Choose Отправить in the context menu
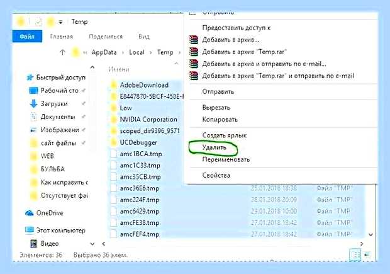This screenshot has height=274, width=390. [x=218, y=92]
